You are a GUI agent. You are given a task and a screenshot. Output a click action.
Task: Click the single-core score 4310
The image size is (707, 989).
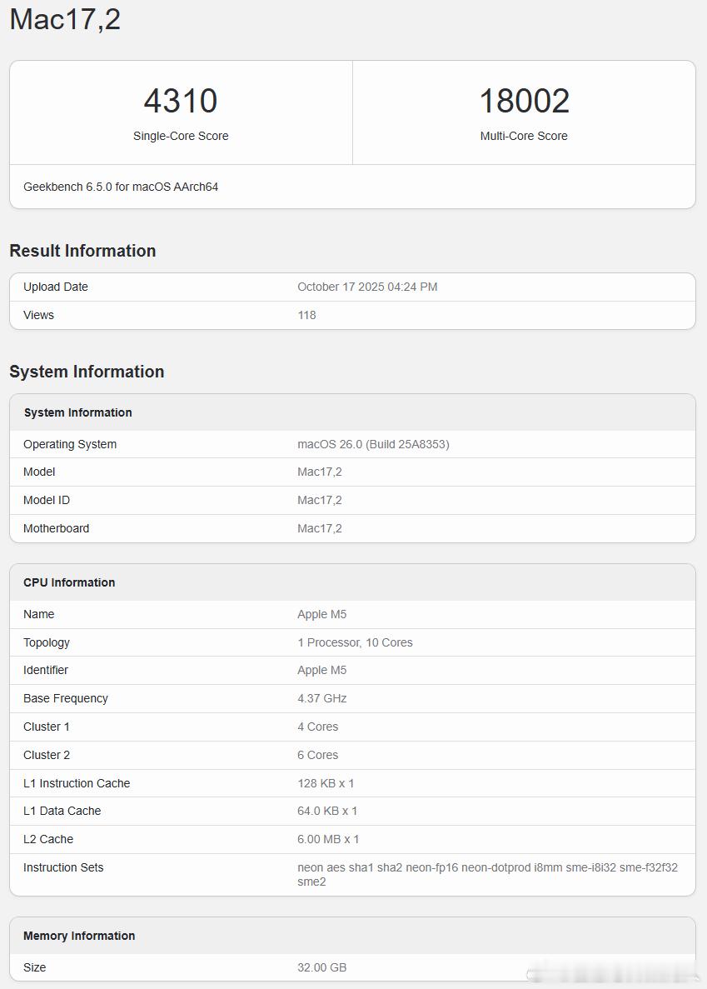181,101
